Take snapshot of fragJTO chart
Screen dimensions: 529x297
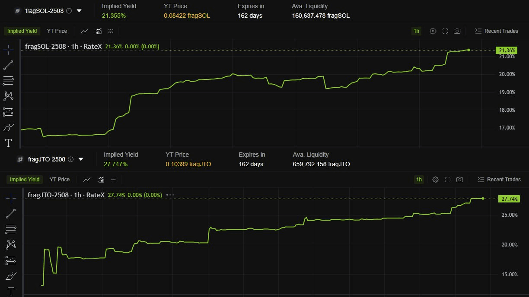pyautogui.click(x=460, y=180)
